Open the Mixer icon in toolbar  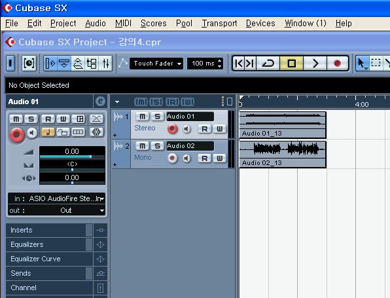pos(105,64)
